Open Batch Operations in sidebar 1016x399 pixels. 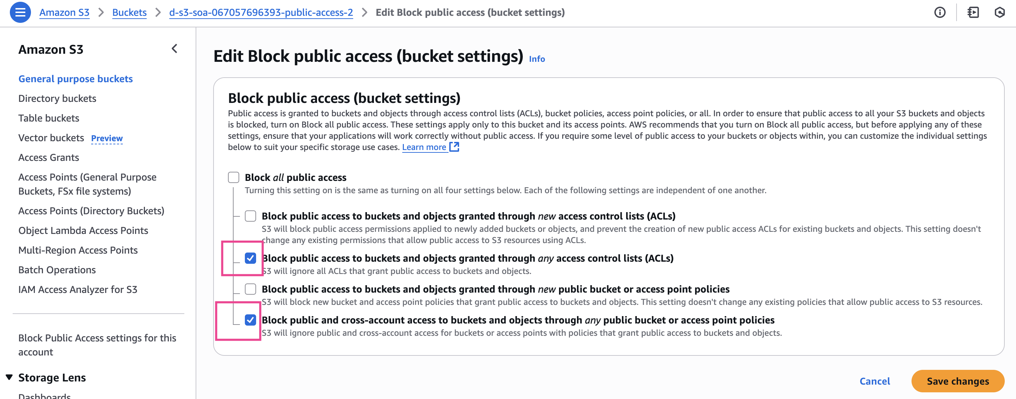coord(57,270)
